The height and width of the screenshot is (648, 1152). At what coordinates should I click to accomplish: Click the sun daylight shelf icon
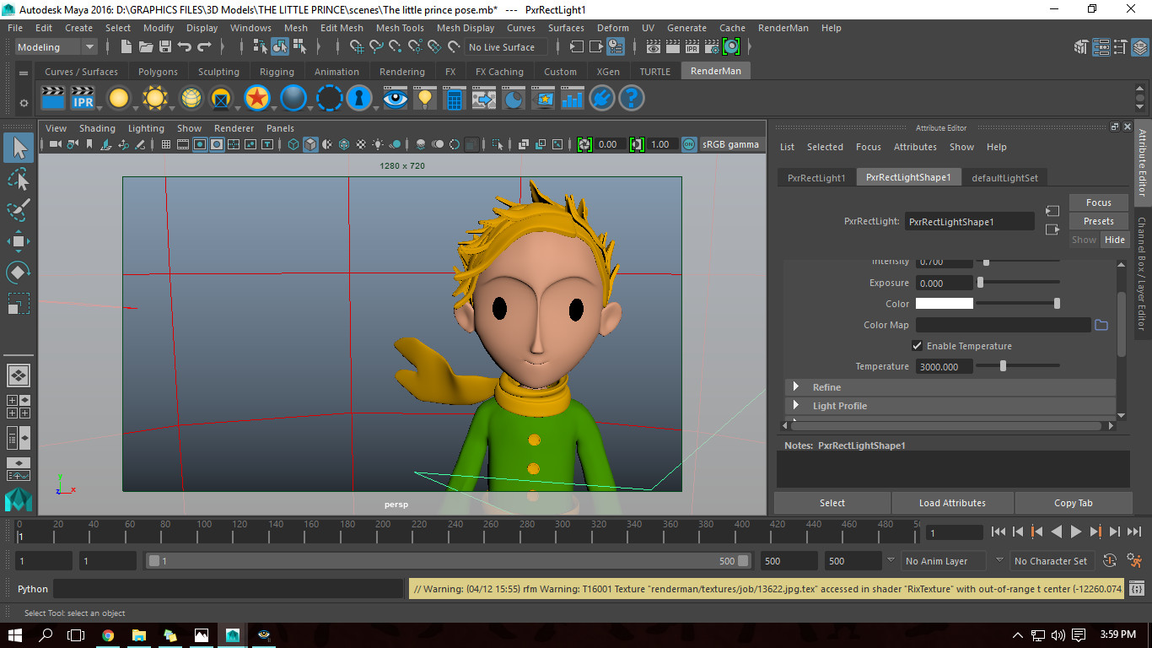point(155,99)
